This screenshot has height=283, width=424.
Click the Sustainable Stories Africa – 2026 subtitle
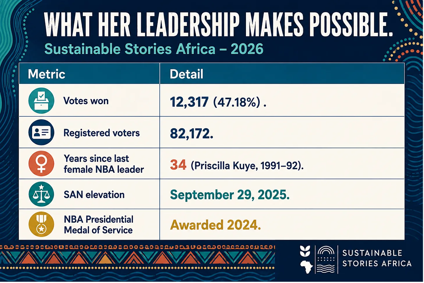click(154, 49)
